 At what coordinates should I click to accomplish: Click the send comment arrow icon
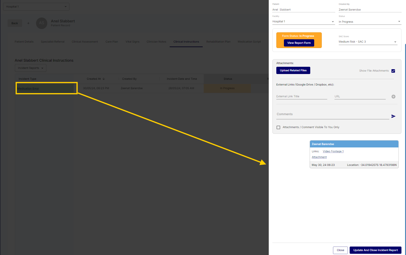tap(393, 116)
